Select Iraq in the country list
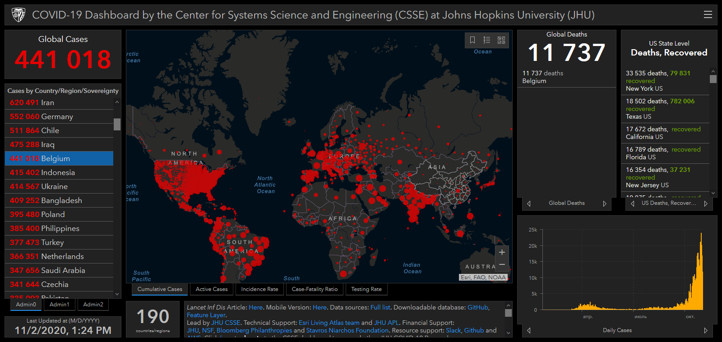The image size is (722, 342). pyautogui.click(x=59, y=144)
